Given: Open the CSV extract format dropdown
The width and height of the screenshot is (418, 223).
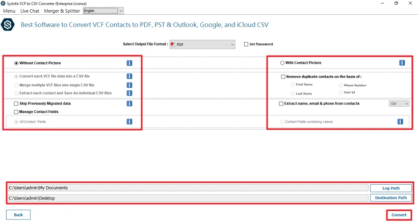Looking at the screenshot, I should [x=399, y=104].
